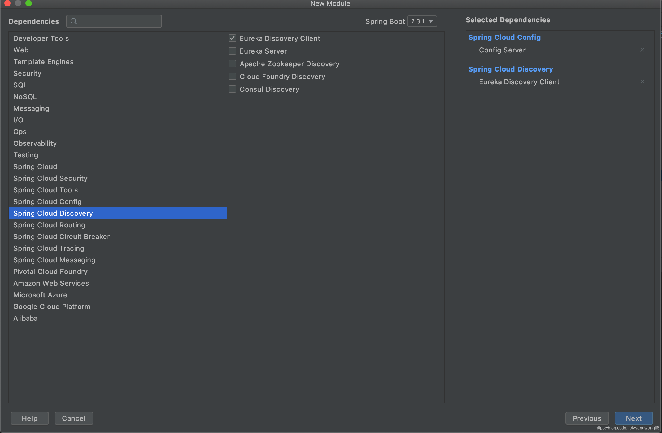
Task: Enable the Consul Discovery checkbox
Action: tap(232, 89)
